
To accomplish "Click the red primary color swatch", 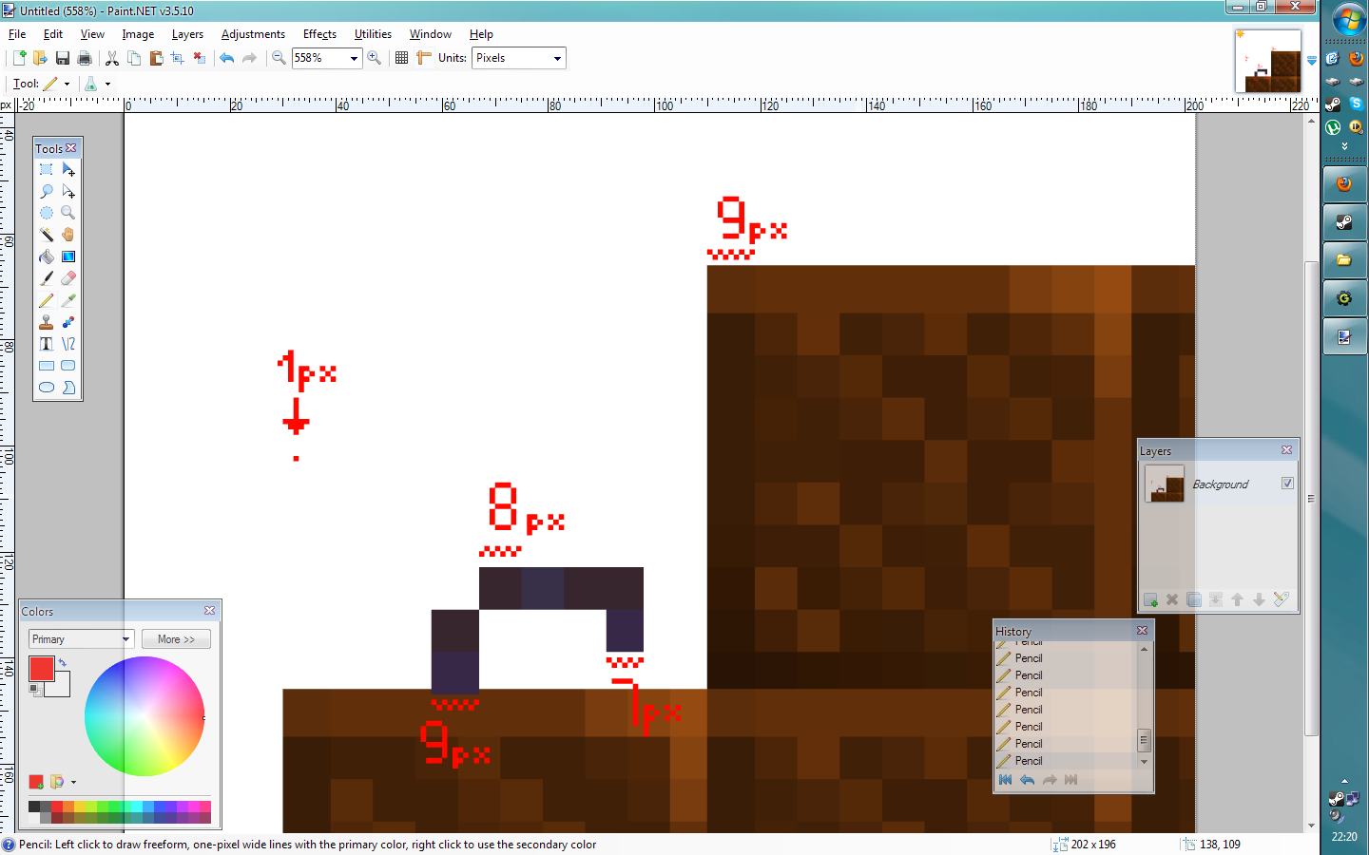I will [41, 668].
